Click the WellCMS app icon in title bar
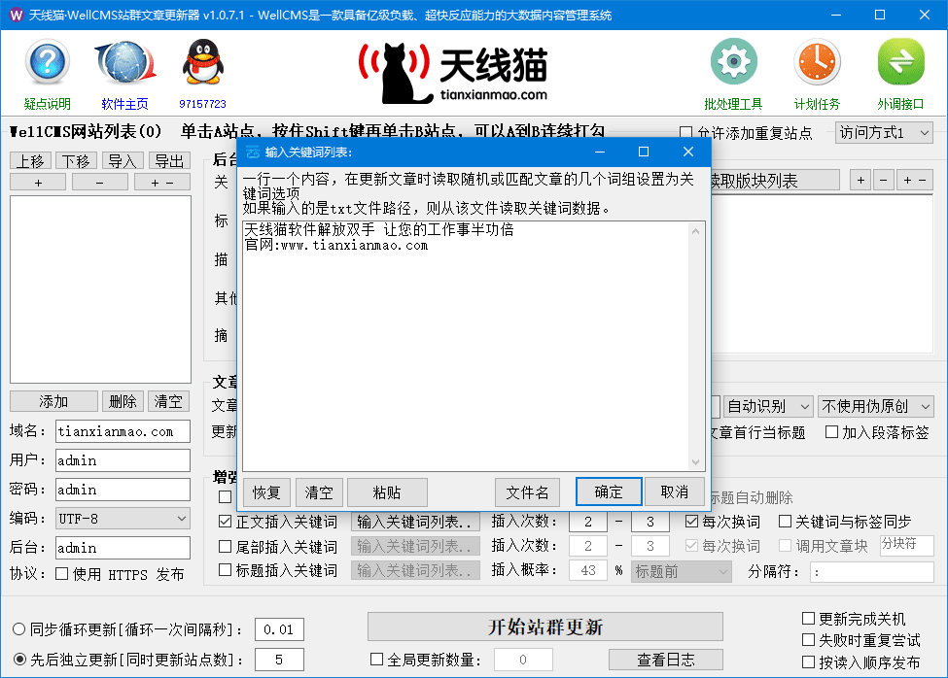948x678 pixels. (16, 15)
